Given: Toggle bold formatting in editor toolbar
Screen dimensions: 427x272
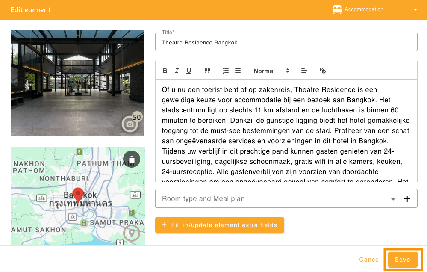Looking at the screenshot, I should [x=165, y=71].
